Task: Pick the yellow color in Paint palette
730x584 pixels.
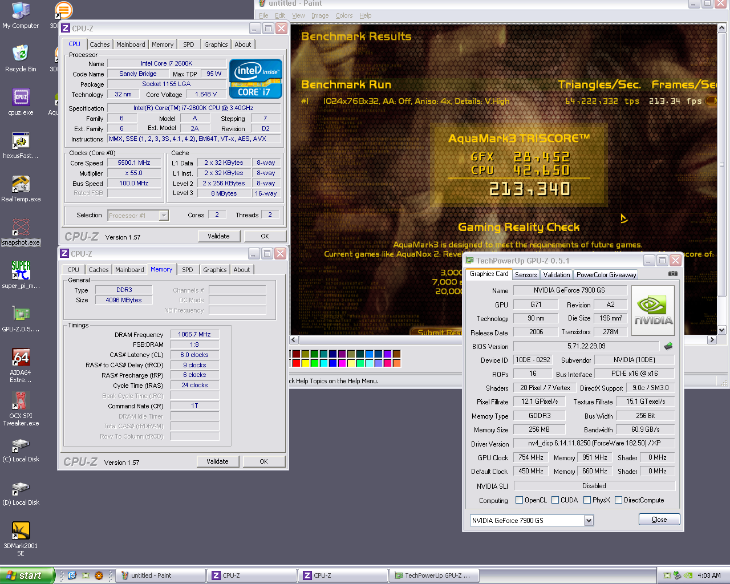Action: coord(306,363)
